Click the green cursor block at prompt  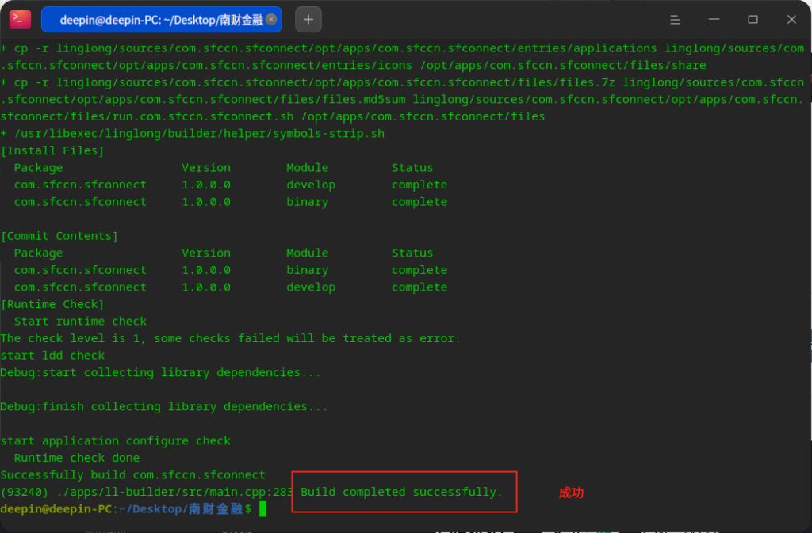[x=263, y=508]
